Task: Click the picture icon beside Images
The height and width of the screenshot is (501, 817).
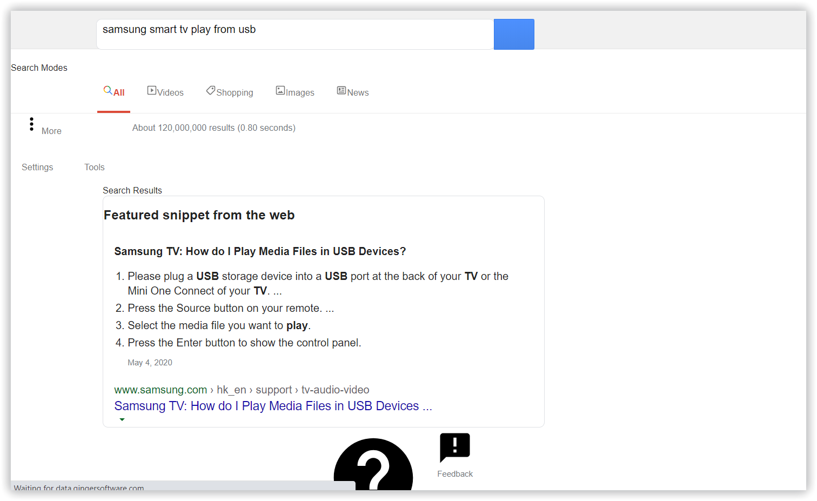Action: tap(280, 90)
